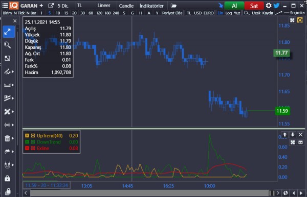The image size is (307, 197).
Task: Click the Twitter bird icon
Action: tap(276, 6)
